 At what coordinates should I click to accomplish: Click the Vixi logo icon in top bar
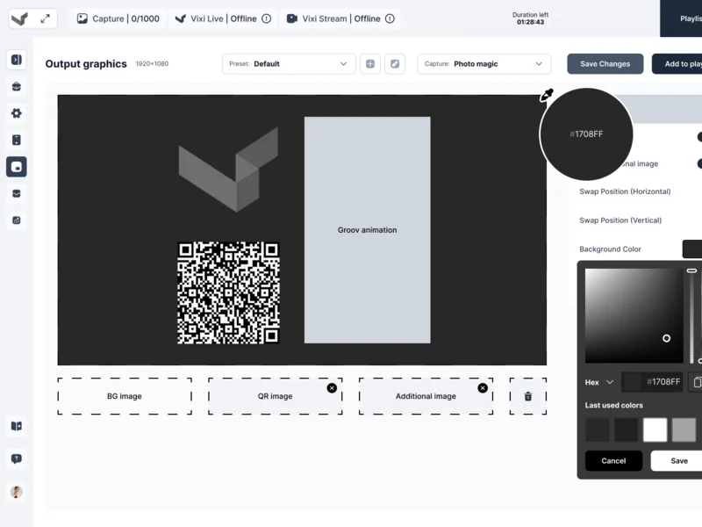click(x=19, y=18)
